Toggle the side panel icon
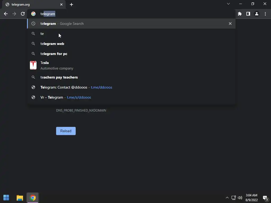 click(248, 14)
